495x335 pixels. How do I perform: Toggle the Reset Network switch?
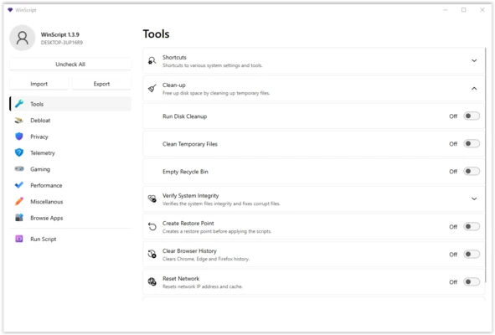point(472,281)
